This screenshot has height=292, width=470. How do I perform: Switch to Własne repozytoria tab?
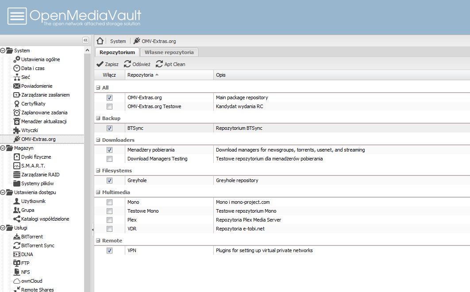(169, 52)
